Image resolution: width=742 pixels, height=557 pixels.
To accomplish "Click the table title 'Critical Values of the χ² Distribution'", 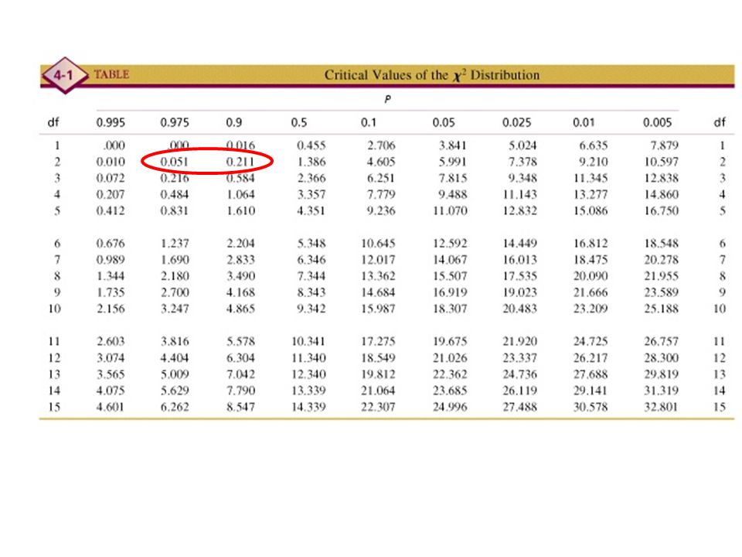I will [431, 75].
